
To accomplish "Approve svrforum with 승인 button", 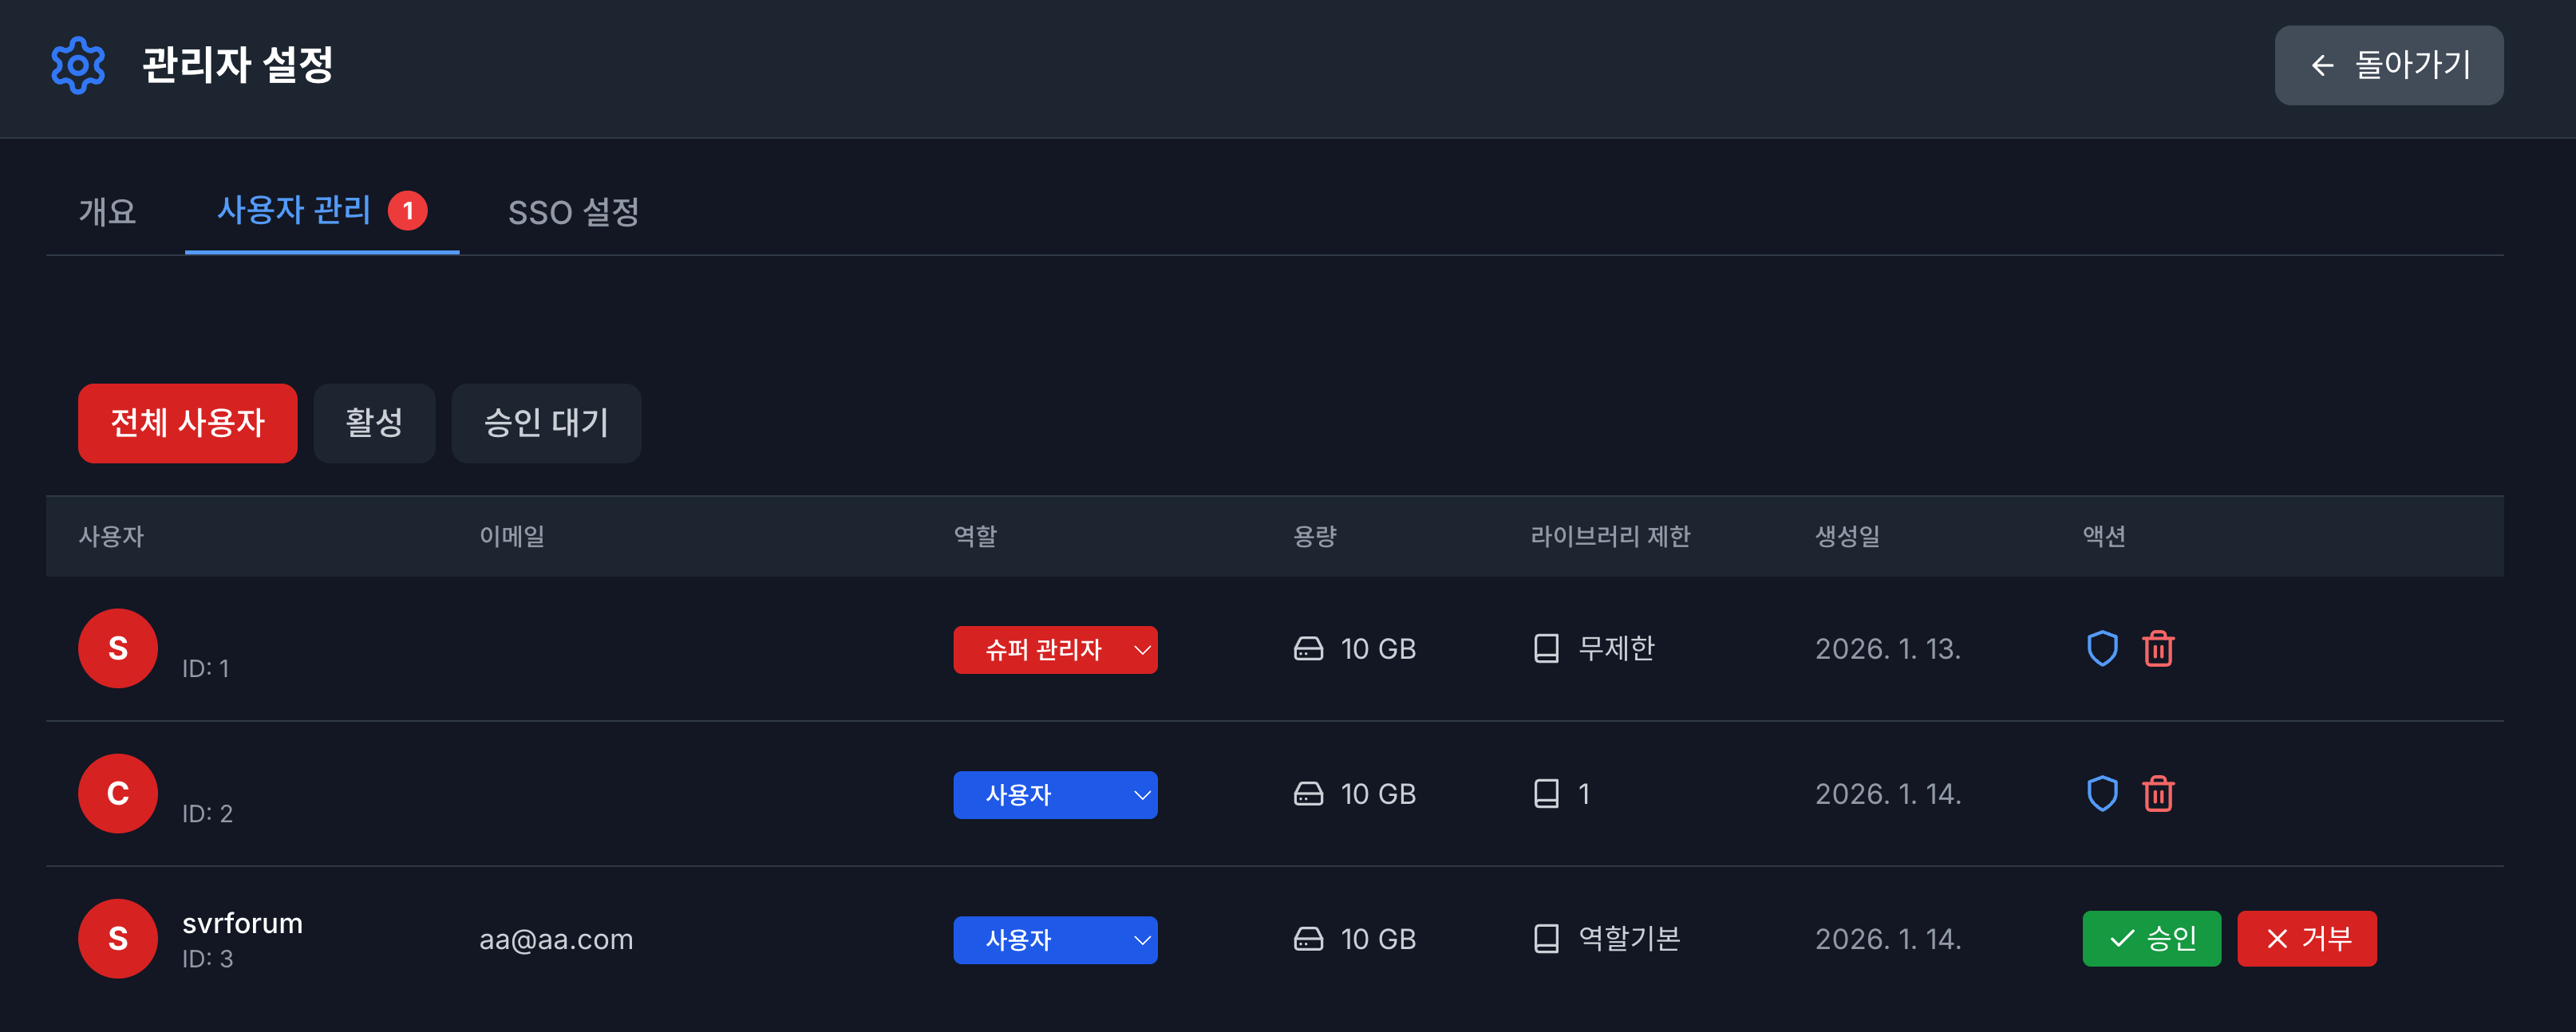I will 2151,939.
